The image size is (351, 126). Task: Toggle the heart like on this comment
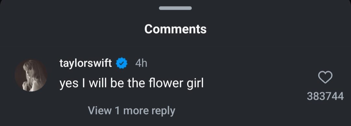(x=325, y=77)
